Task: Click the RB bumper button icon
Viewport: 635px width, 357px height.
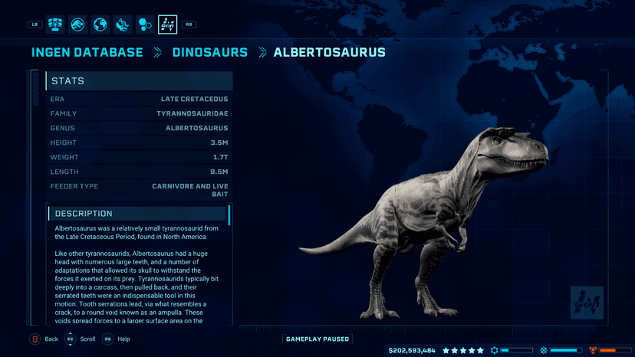Action: 189,25
